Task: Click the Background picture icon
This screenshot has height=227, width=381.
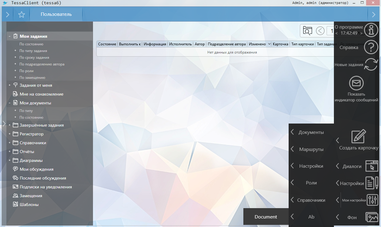Action: (x=372, y=217)
